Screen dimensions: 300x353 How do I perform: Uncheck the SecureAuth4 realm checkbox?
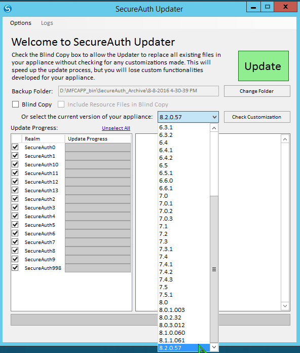pos(15,216)
